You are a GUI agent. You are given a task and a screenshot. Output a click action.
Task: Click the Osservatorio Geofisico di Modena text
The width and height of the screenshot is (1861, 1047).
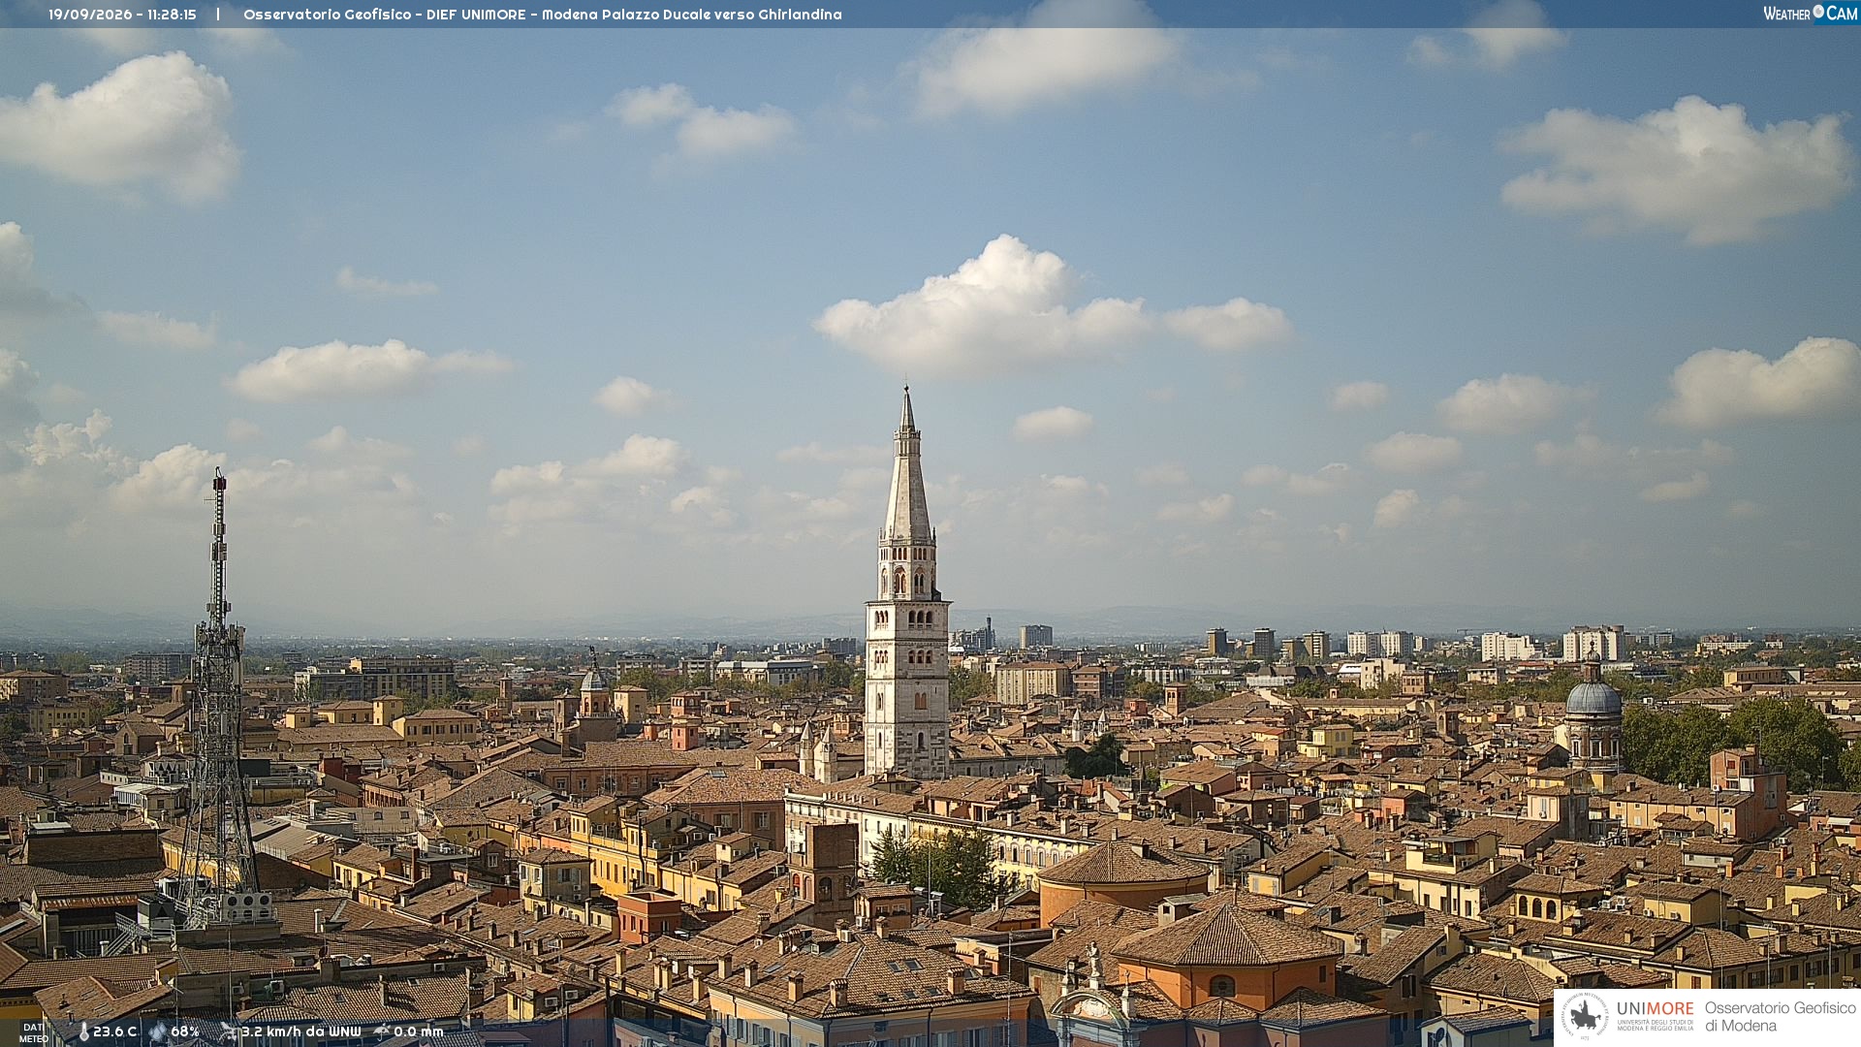point(1780,1017)
